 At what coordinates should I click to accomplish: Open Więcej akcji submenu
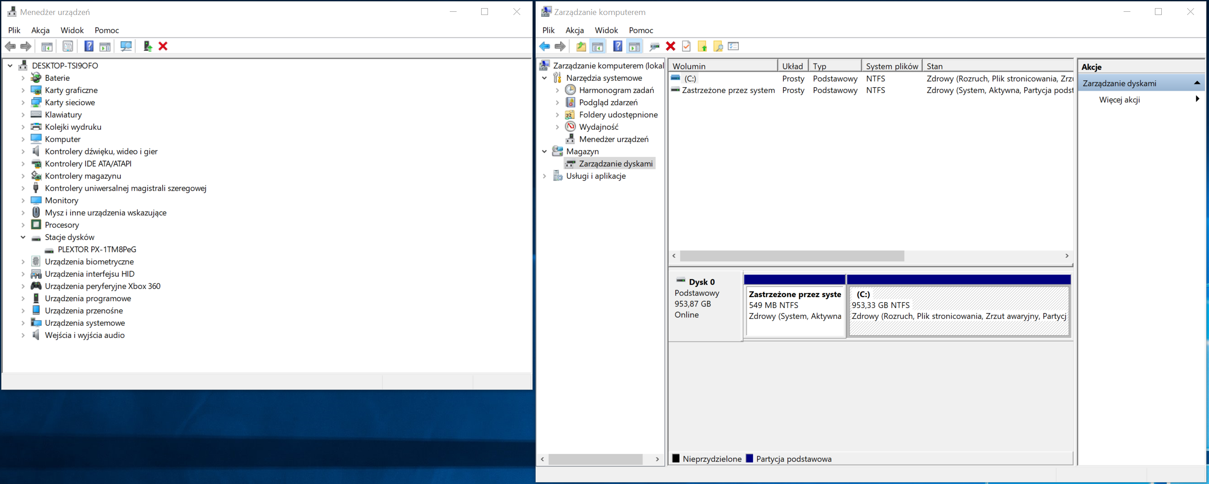coord(1141,99)
